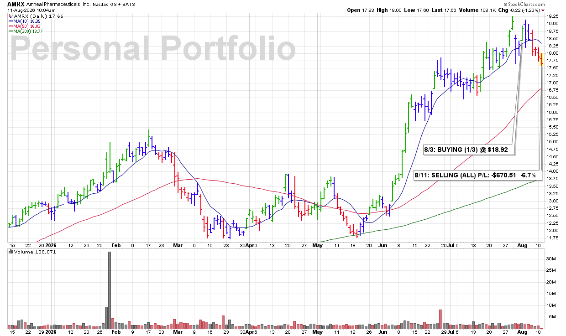Click the Volume 108,071 legend label
The height and width of the screenshot is (336, 566).
tap(31, 252)
